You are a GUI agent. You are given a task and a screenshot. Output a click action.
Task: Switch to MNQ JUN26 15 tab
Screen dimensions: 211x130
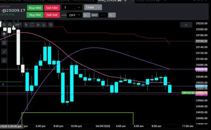pos(148,1)
